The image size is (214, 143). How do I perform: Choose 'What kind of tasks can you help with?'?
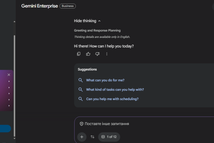115,90
